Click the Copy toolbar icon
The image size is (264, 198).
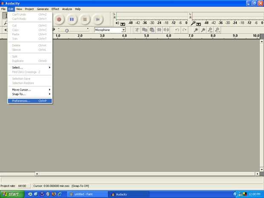(x=144, y=30)
